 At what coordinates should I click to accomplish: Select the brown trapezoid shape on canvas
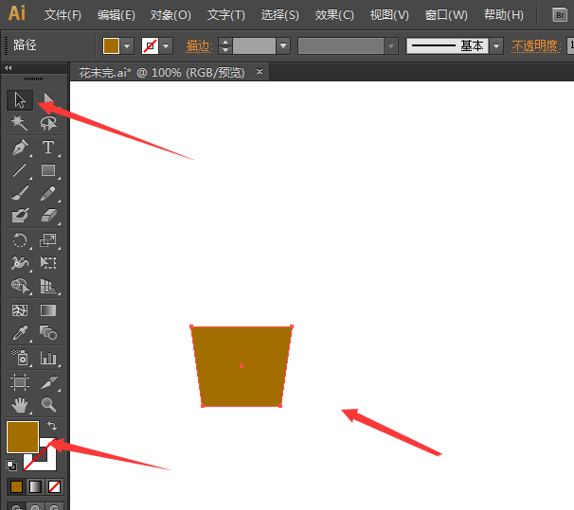click(242, 366)
